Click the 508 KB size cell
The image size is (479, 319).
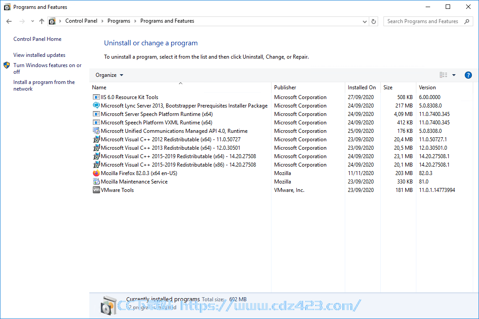pyautogui.click(x=405, y=97)
